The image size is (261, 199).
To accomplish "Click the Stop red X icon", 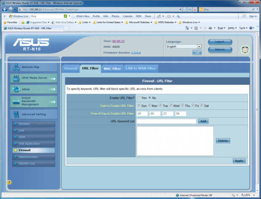I will pyautogui.click(x=194, y=10).
